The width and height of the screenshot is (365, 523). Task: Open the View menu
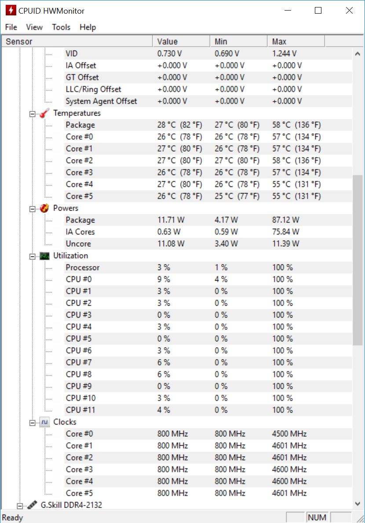point(34,27)
